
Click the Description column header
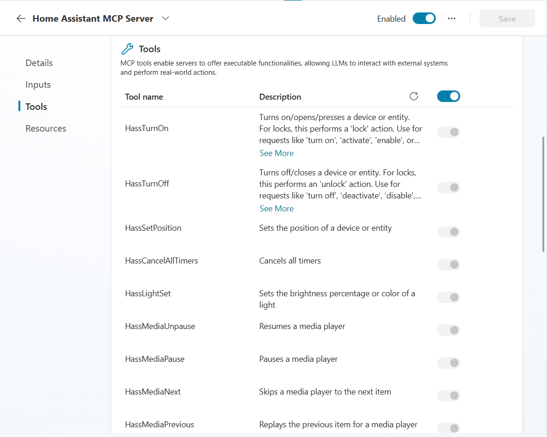pyautogui.click(x=280, y=96)
